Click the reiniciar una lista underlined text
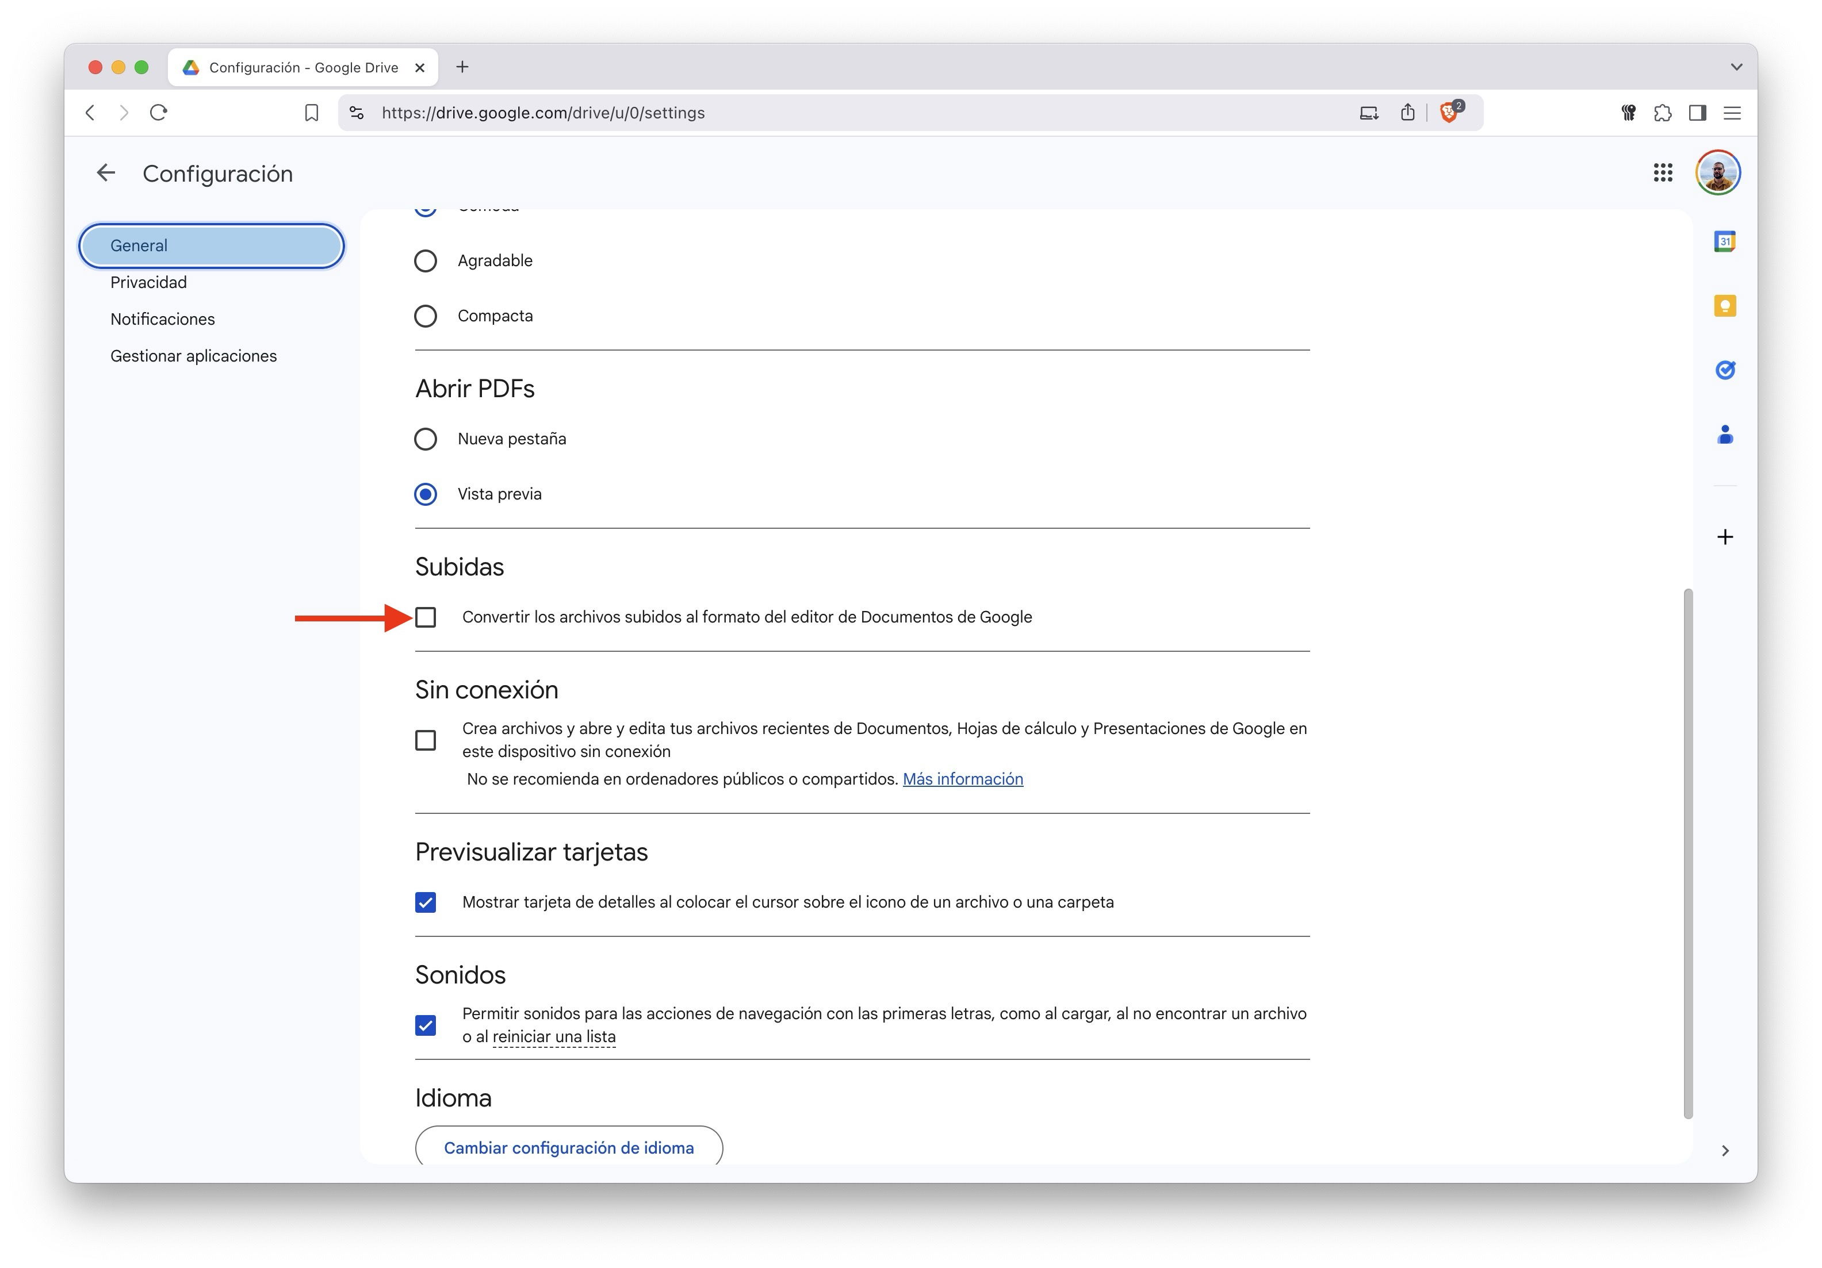The width and height of the screenshot is (1822, 1268). pos(554,1036)
